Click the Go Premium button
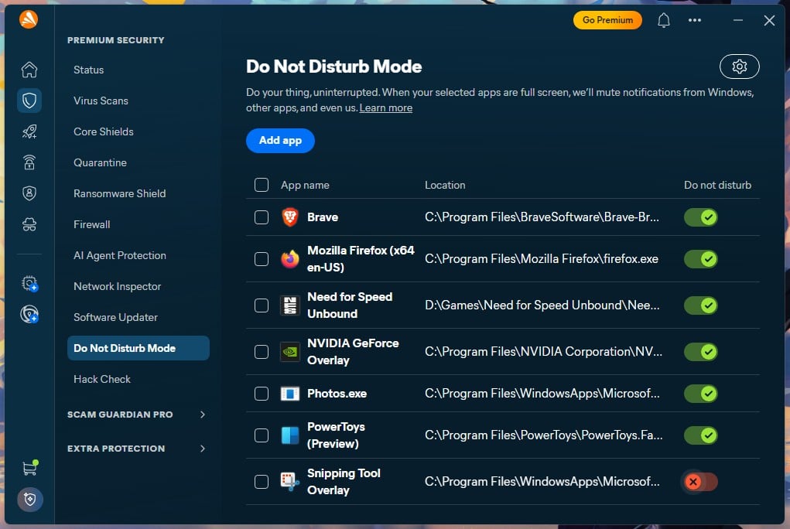Viewport: 790px width, 529px height. [607, 20]
